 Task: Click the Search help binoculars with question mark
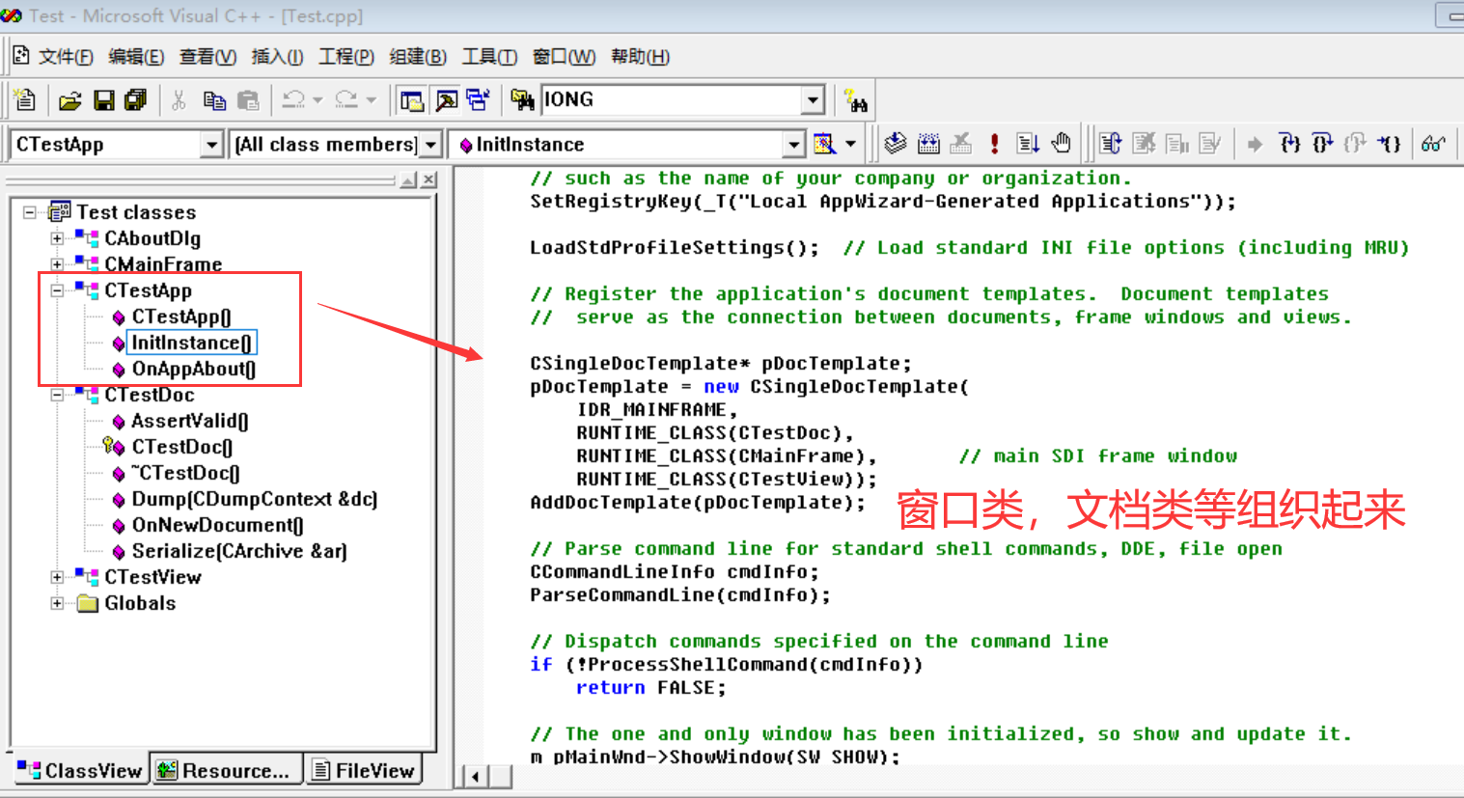coord(855,100)
